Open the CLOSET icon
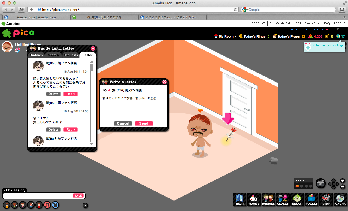Viewport: 348px width, 211px height. click(283, 200)
